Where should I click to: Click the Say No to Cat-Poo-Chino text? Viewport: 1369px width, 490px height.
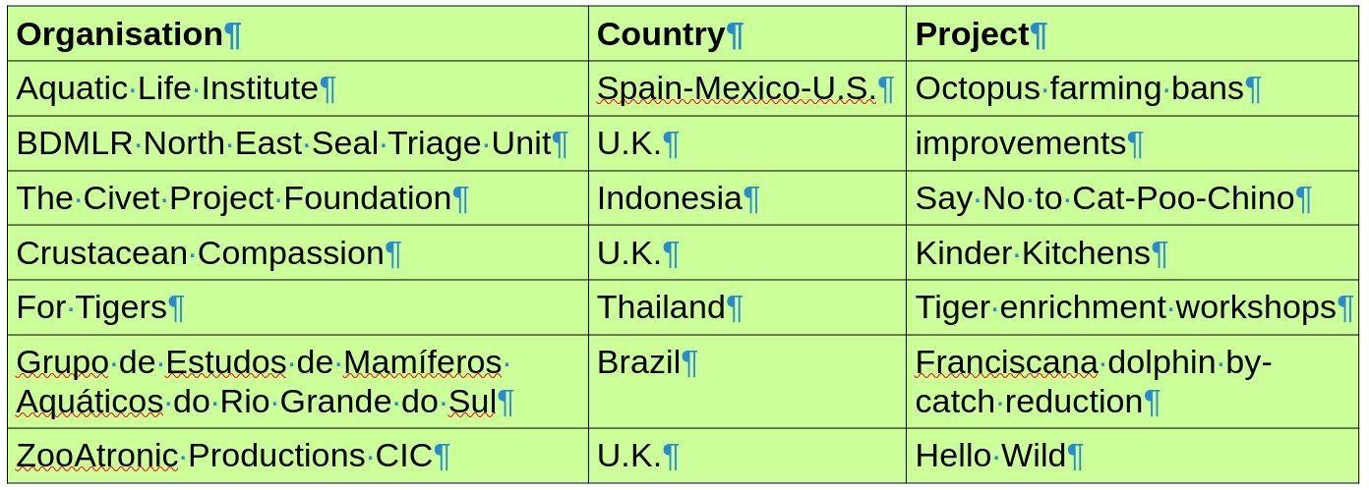click(1104, 199)
